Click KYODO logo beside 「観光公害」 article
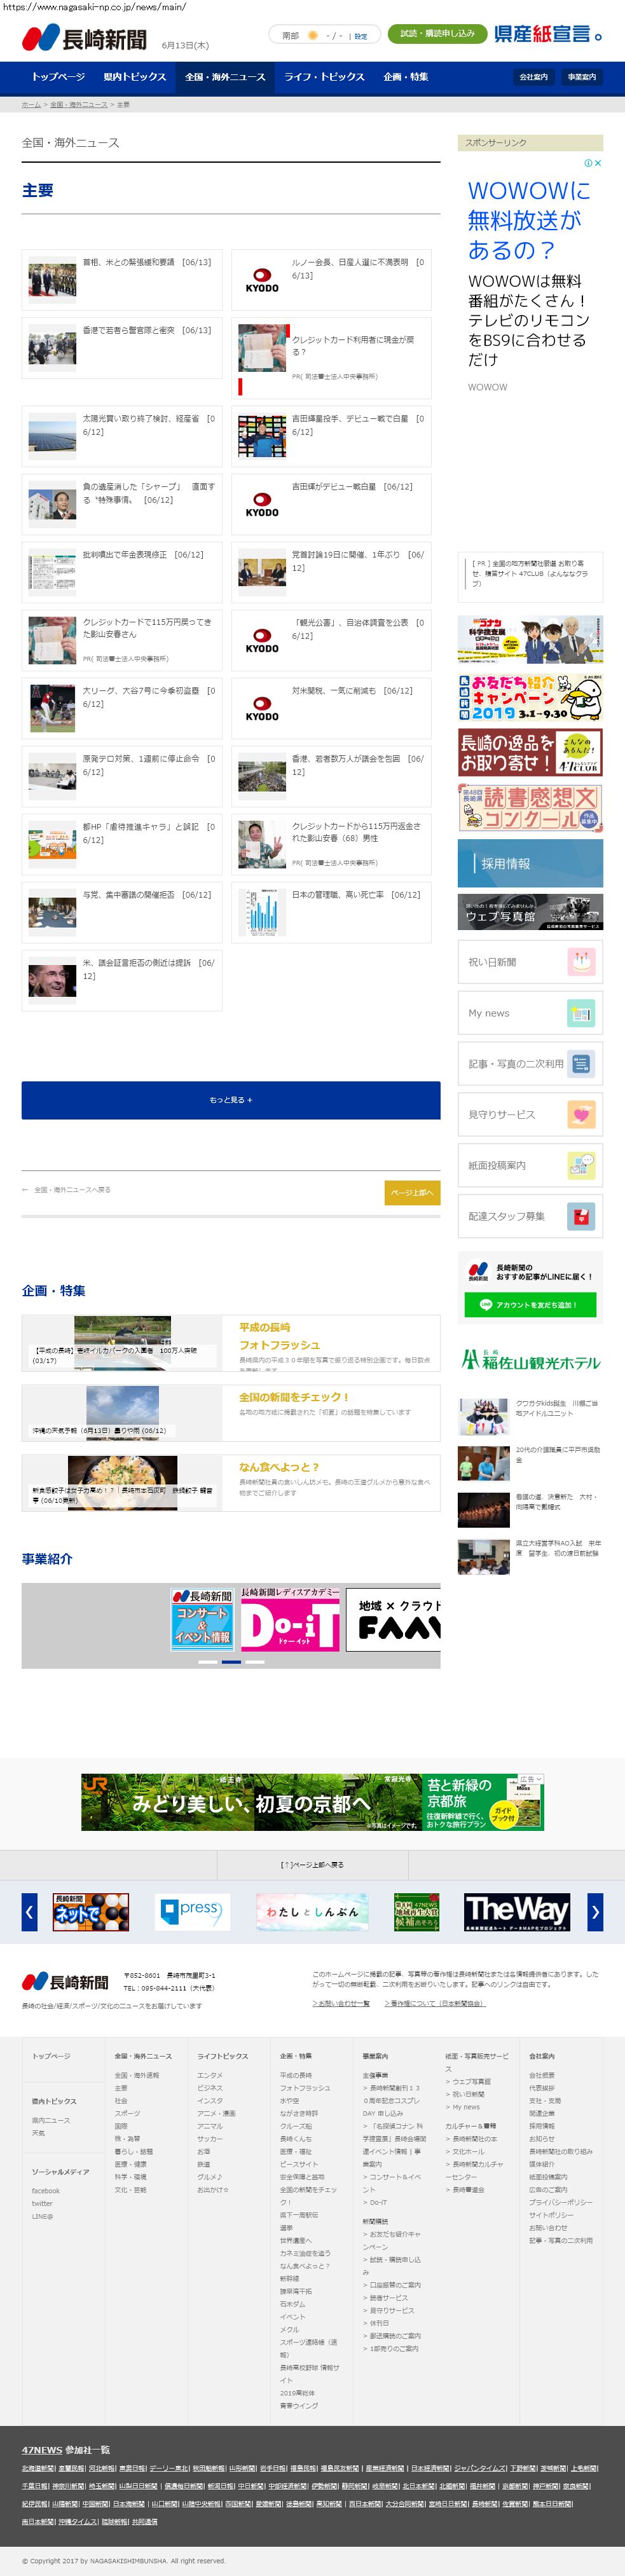This screenshot has height=2576, width=625. (x=262, y=640)
